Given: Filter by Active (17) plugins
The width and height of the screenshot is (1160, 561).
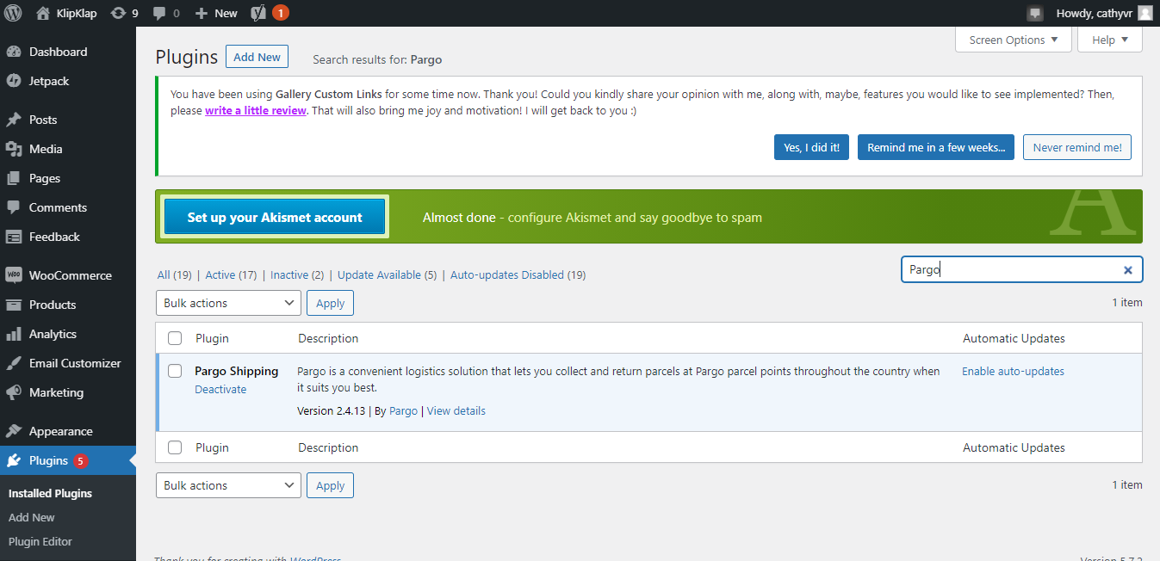Looking at the screenshot, I should coord(231,274).
